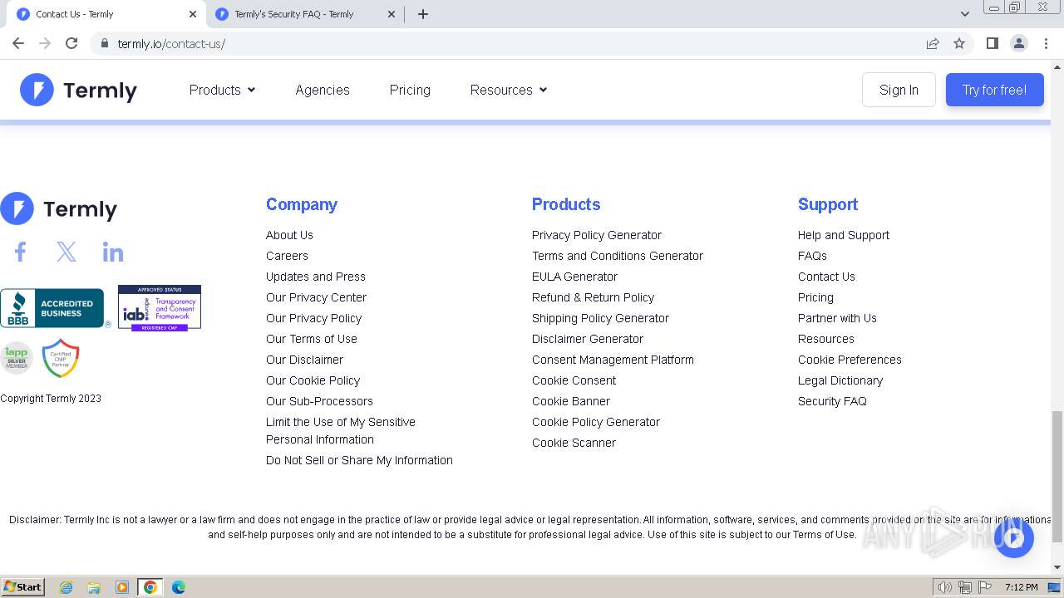1064x598 pixels.
Task: Open Terms and Conditions Generator link
Action: pyautogui.click(x=618, y=256)
